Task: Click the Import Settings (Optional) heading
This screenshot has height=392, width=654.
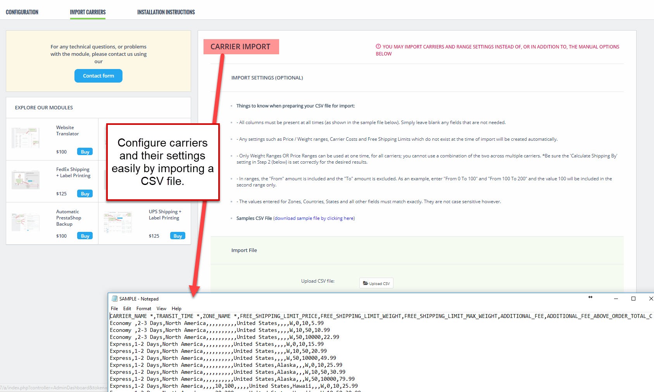Action: 267,78
